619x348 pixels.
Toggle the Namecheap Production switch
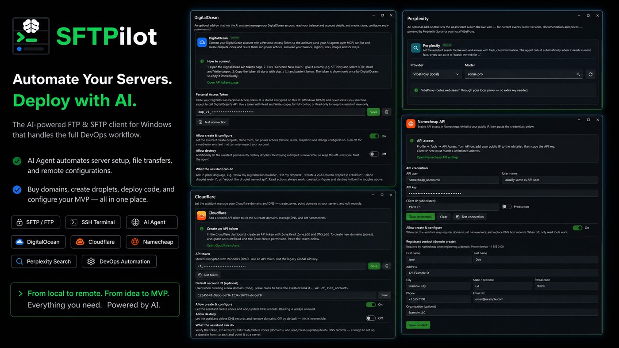(x=507, y=207)
